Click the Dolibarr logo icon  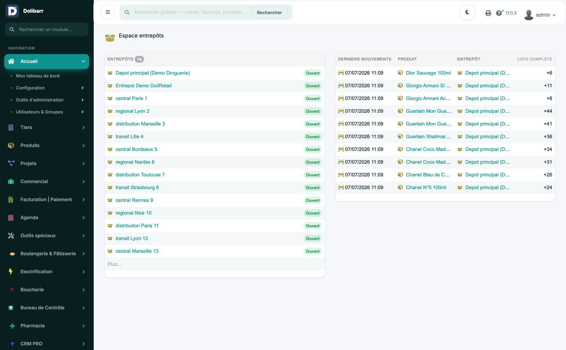click(13, 11)
